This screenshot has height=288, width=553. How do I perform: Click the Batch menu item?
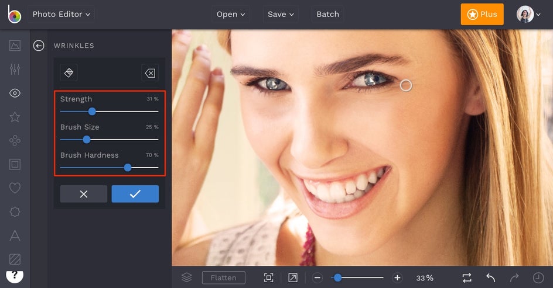coord(327,15)
